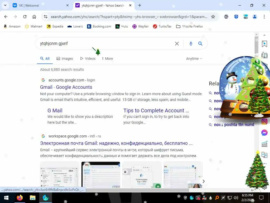
Task: Open Электронная почта Gmail result
Action: pyautogui.click(x=116, y=143)
